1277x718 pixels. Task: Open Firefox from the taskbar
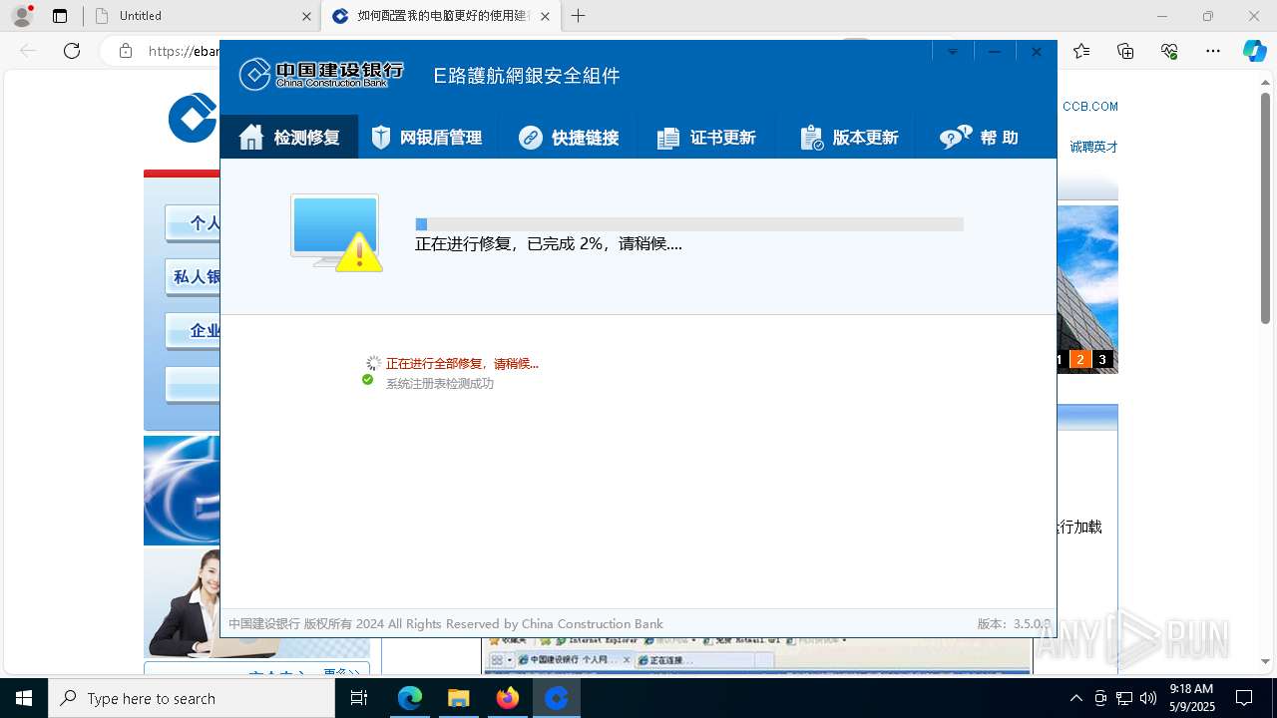(508, 698)
